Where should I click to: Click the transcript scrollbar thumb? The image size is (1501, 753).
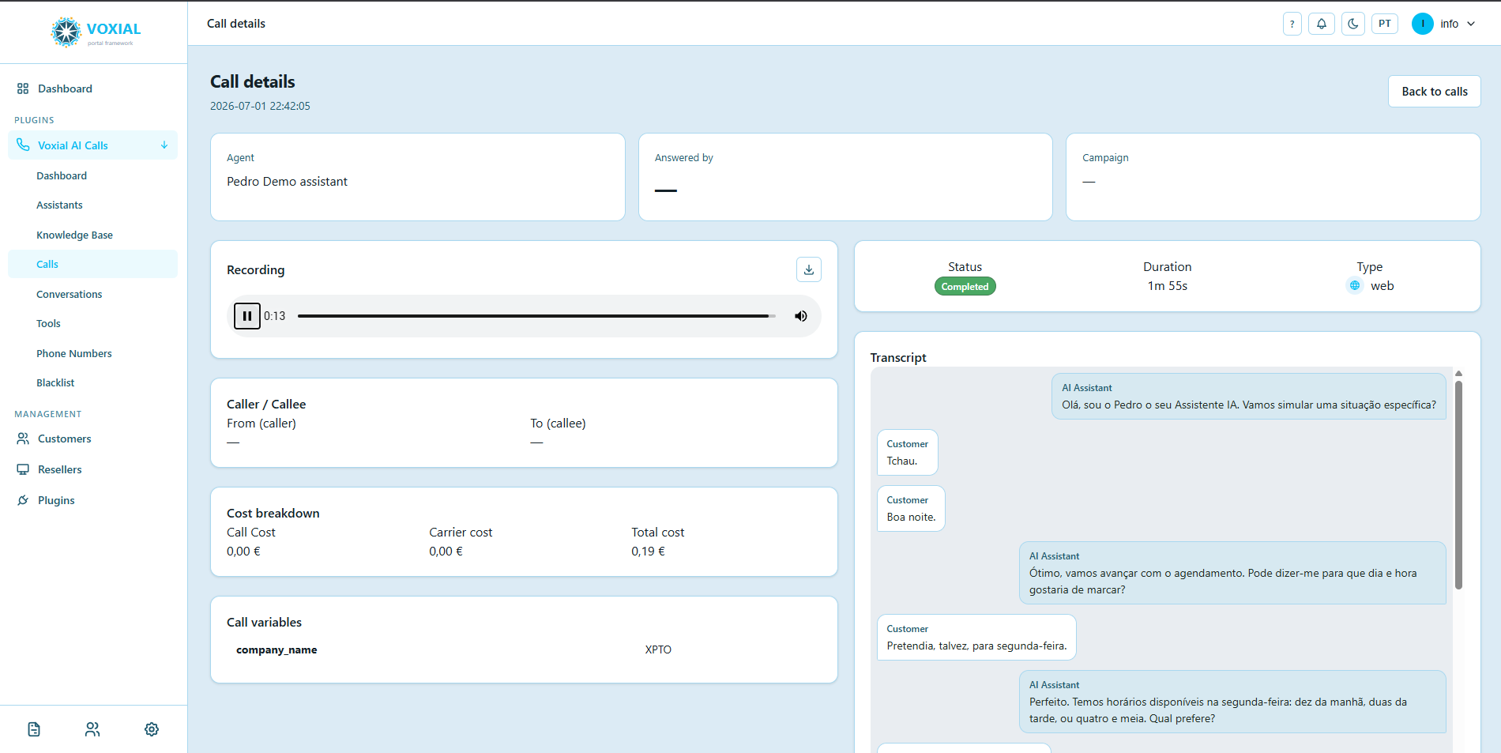point(1458,485)
